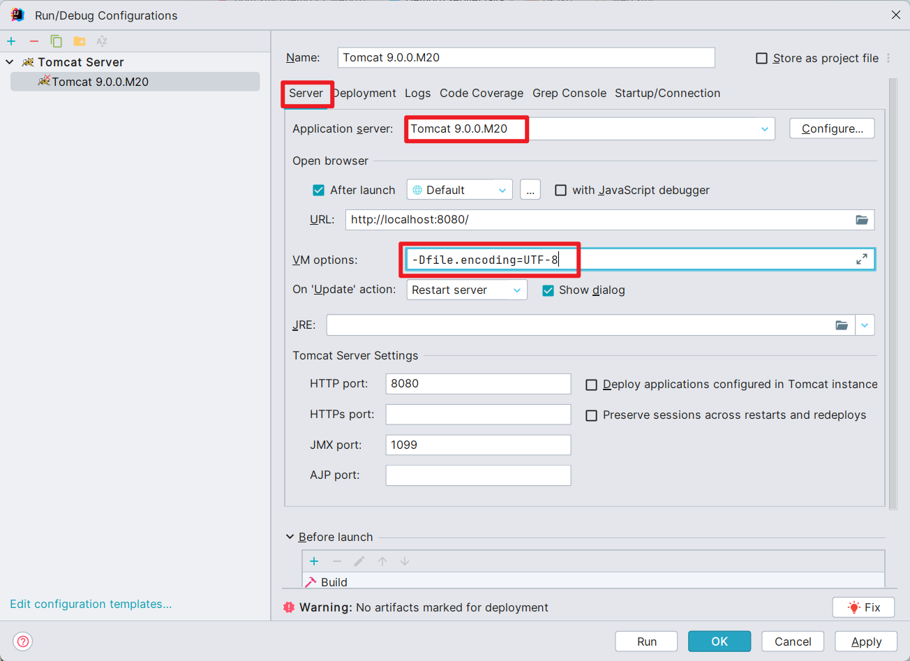
Task: Click into the Name field
Action: click(526, 57)
